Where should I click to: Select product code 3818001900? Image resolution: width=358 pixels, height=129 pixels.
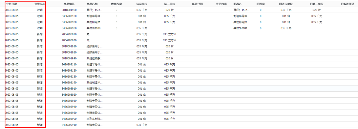(69, 10)
